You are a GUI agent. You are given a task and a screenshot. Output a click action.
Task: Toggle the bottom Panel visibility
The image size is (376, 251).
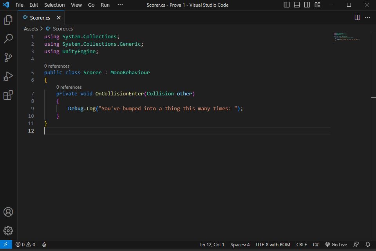tap(297, 5)
